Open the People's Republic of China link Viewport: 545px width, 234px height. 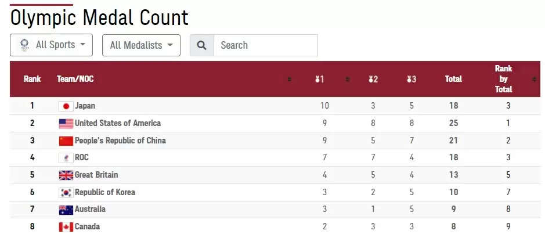120,141
